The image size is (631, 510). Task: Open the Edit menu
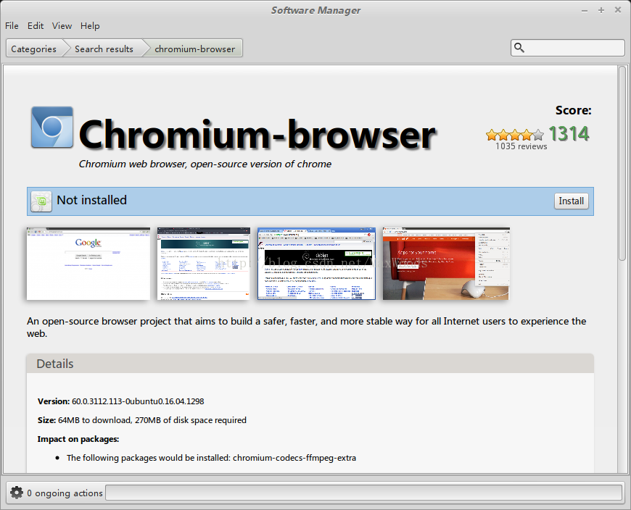36,26
